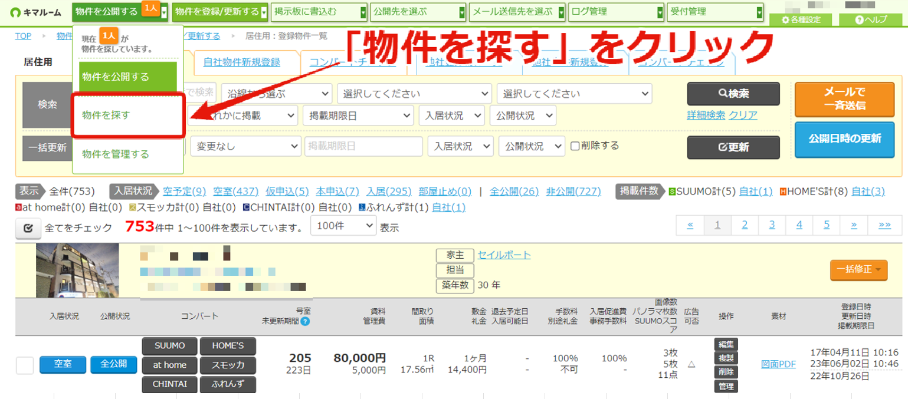This screenshot has width=908, height=399.
Task: Open 掲示板に書込む dropdown menu
Action: [319, 11]
